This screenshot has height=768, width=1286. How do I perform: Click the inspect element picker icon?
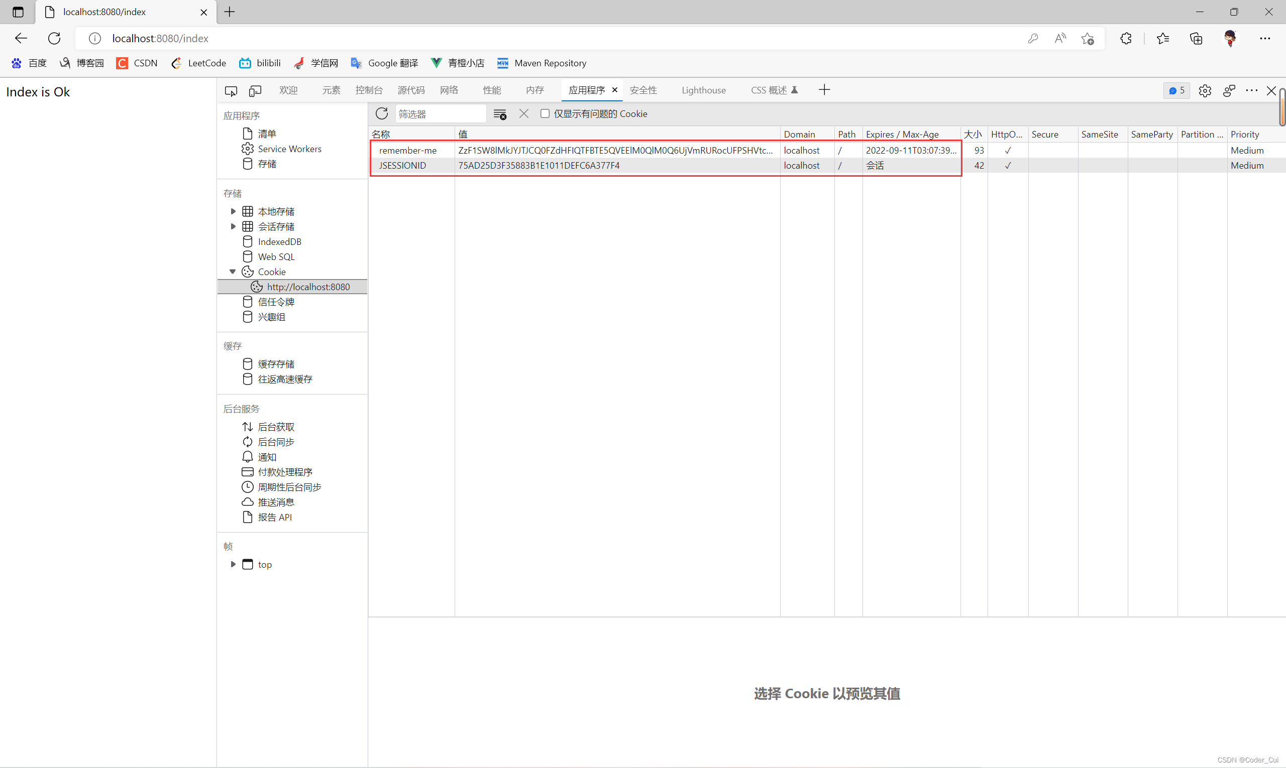pyautogui.click(x=231, y=90)
